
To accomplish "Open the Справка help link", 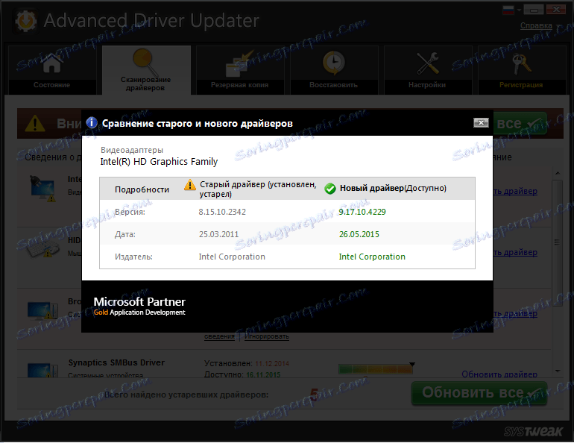I will 536,25.
